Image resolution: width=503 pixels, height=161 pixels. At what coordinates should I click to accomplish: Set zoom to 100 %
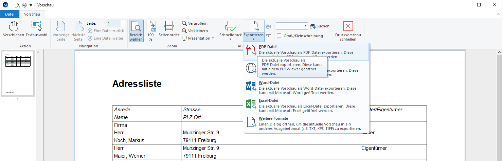(150, 30)
